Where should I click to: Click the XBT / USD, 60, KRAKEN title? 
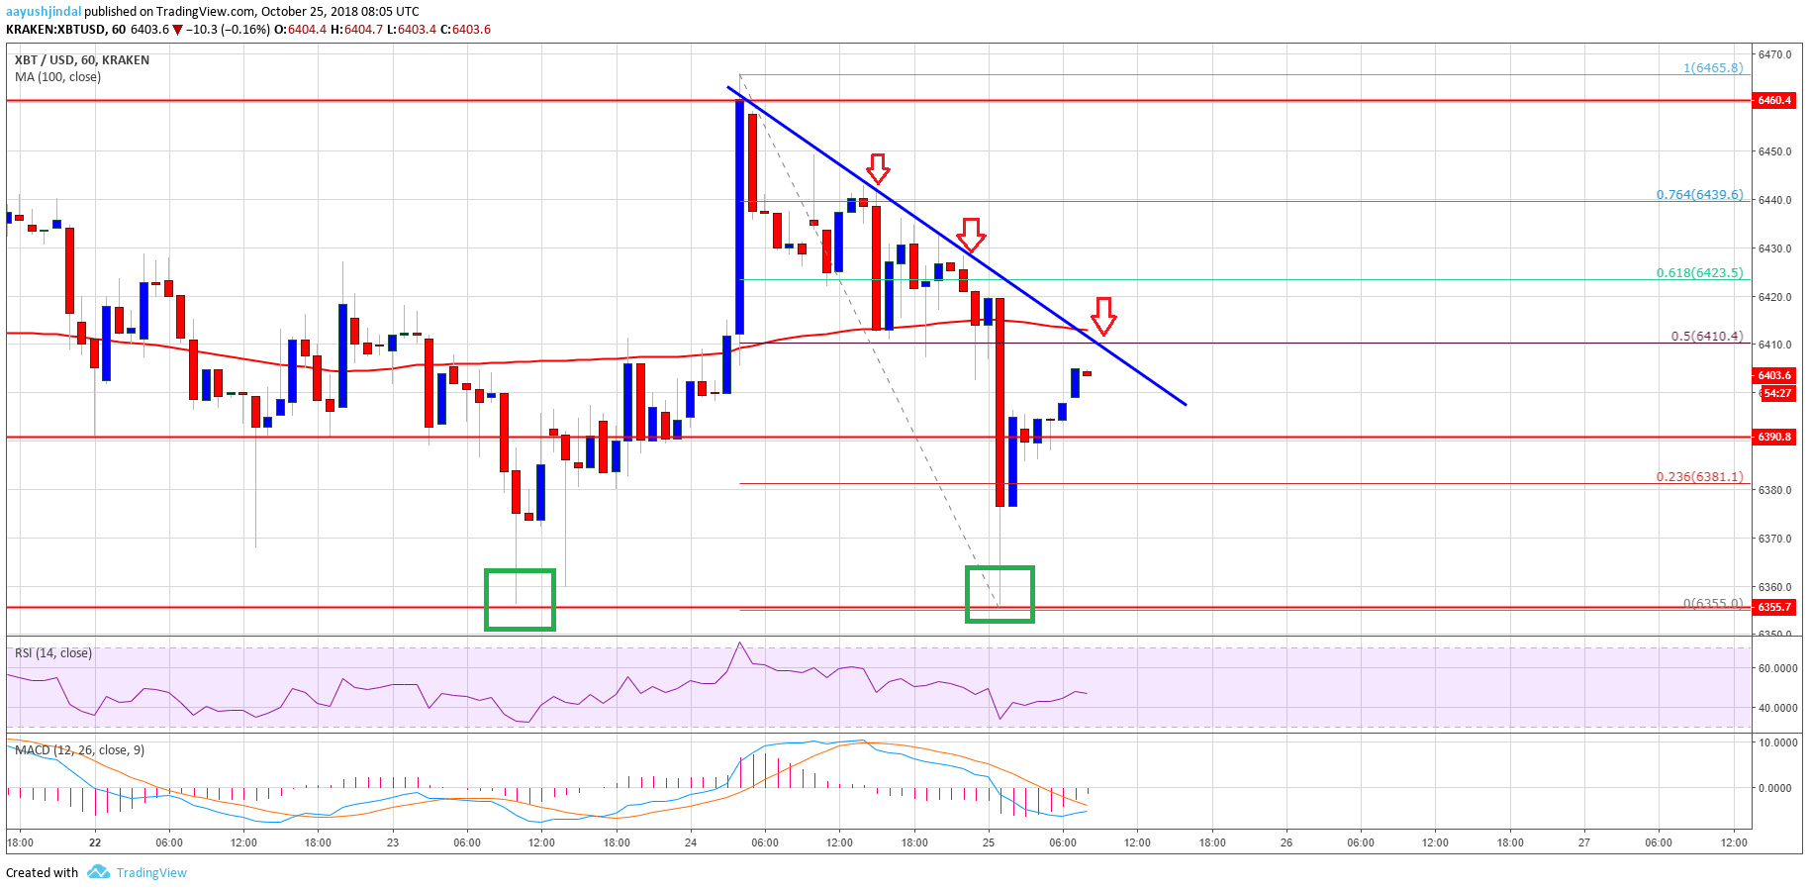click(x=82, y=60)
